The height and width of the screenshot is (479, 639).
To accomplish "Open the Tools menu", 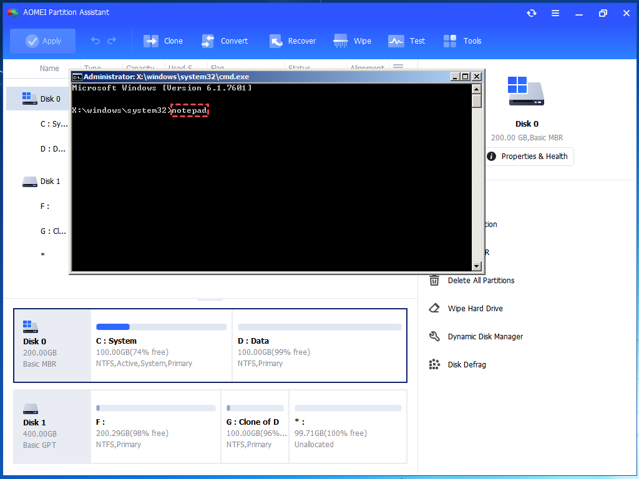I will pyautogui.click(x=462, y=41).
